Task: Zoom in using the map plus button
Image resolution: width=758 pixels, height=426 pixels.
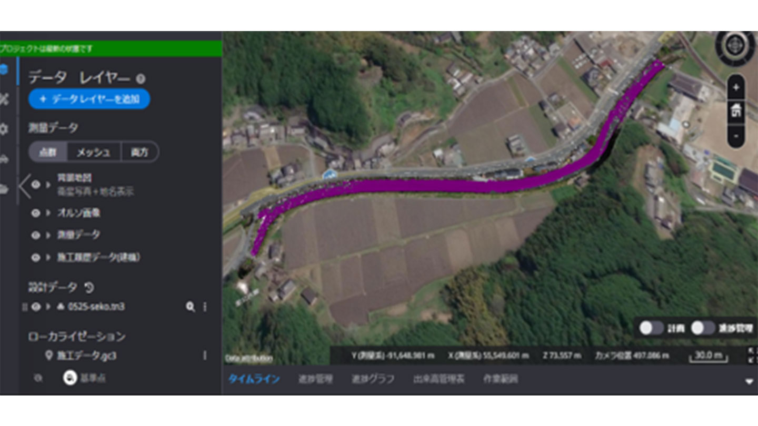Action: [x=736, y=87]
